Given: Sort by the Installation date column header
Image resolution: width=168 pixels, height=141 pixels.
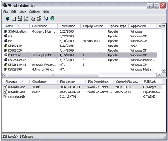Looking at the screenshot, I should [69, 26].
